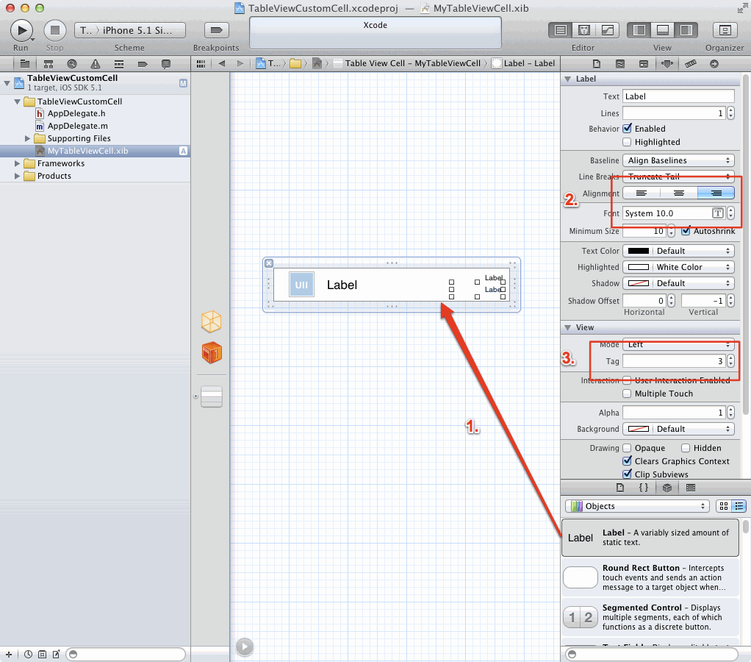Select AppDelegate.m in project navigator
751x662 pixels.
click(x=77, y=126)
